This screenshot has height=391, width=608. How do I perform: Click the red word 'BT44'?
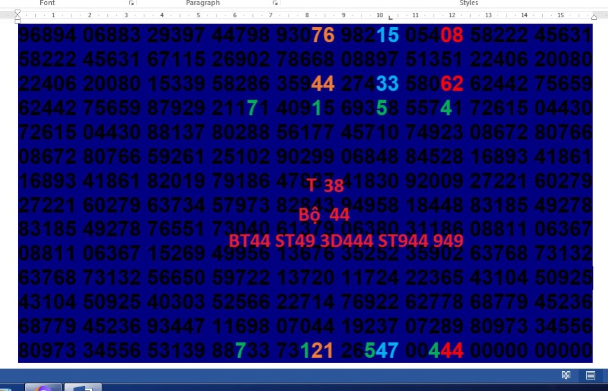pos(249,241)
